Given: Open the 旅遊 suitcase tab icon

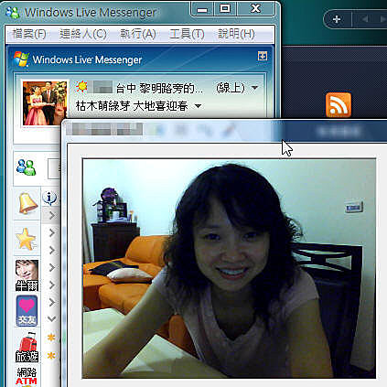Looking at the screenshot, I should click(x=27, y=347).
